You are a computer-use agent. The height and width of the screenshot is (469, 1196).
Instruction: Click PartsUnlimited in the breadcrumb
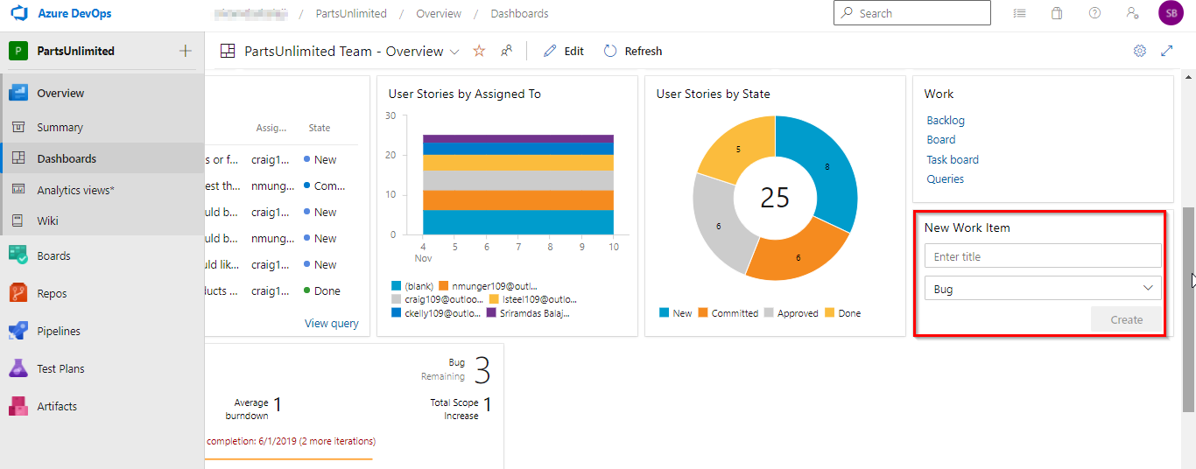point(351,13)
